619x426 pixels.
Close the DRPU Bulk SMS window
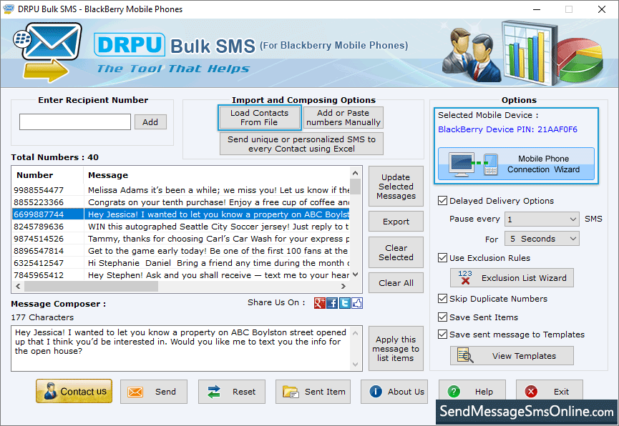point(602,9)
